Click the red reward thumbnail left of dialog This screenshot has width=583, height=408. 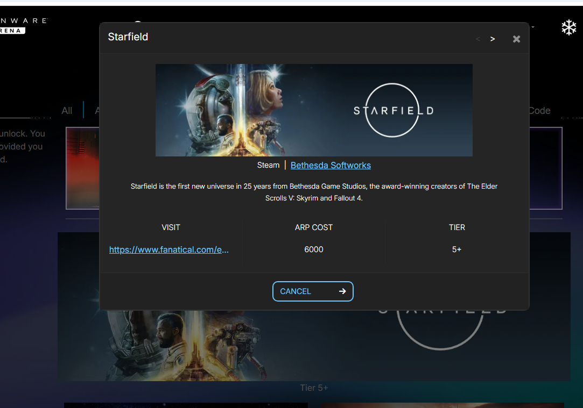coord(82,168)
